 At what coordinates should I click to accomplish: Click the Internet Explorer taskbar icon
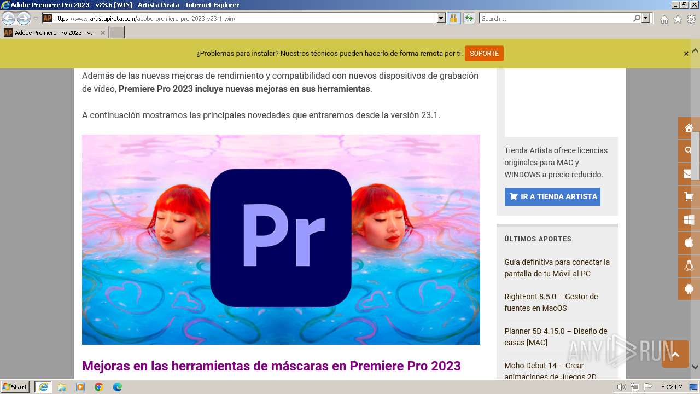point(43,387)
